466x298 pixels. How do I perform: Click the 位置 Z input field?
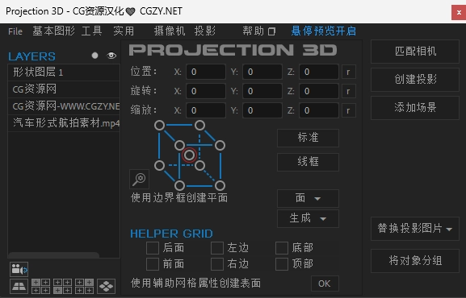click(x=318, y=72)
